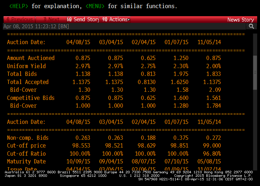The width and height of the screenshot is (260, 186).
Task: Click the News Story title label
Action: pos(241,19)
